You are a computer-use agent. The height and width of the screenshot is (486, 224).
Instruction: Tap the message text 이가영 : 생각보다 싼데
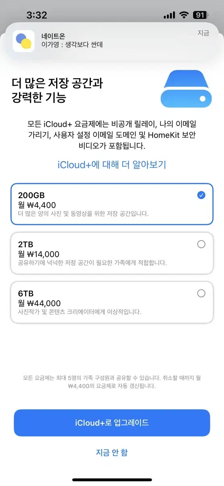click(72, 45)
